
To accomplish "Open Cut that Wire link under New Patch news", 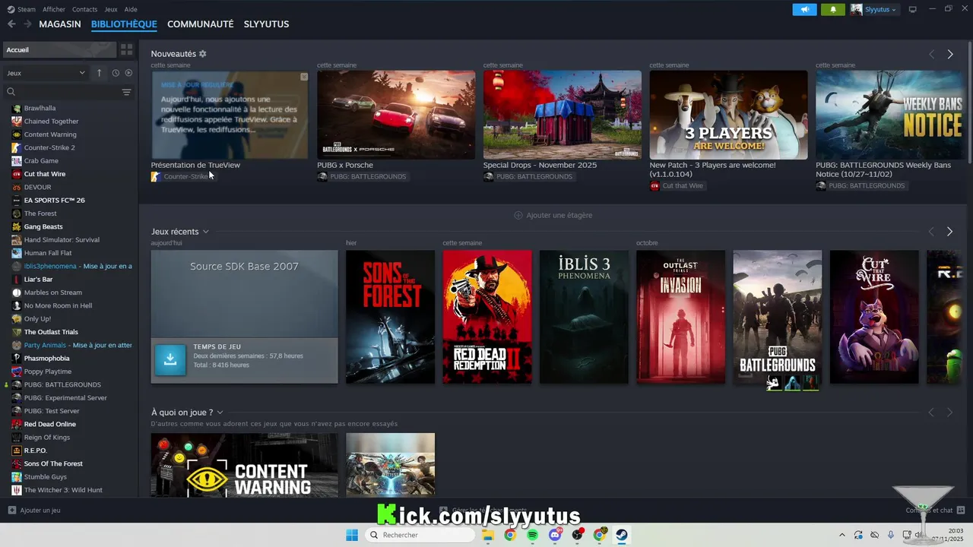I will (677, 186).
